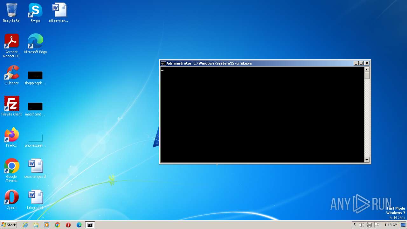Open Windows Explorer from taskbar
Screen dimensions: 407x229
pyautogui.click(x=36, y=225)
